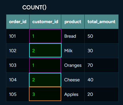Select the orange-bordered customer_id cell with 3
Image resolution: width=123 pixels, height=105 pixels.
pyautogui.click(x=45, y=94)
